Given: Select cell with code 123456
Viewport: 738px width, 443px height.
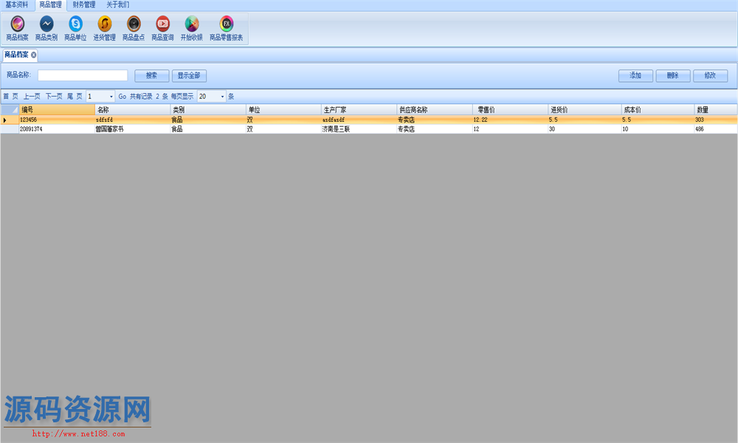Looking at the screenshot, I should coord(57,120).
